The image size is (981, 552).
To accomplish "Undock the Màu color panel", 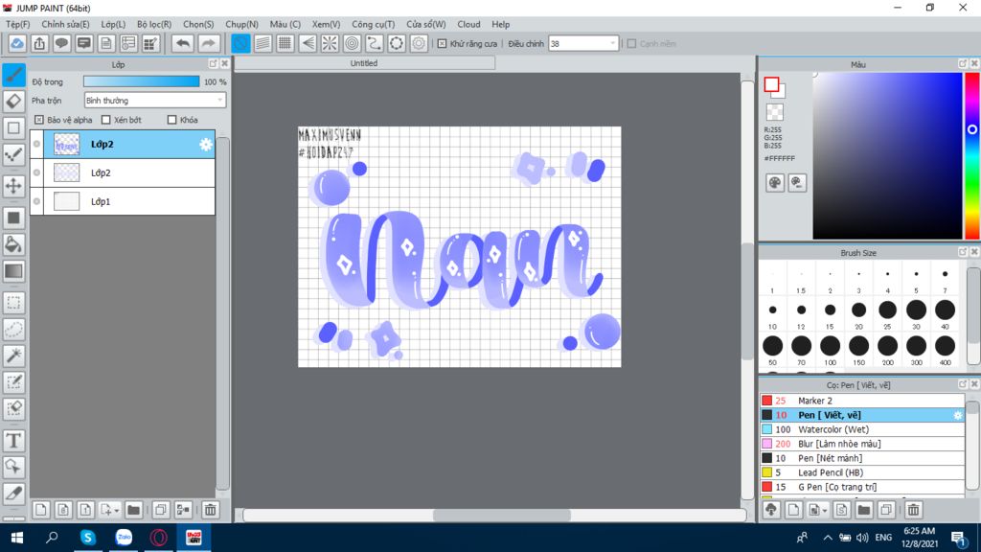I will (963, 64).
